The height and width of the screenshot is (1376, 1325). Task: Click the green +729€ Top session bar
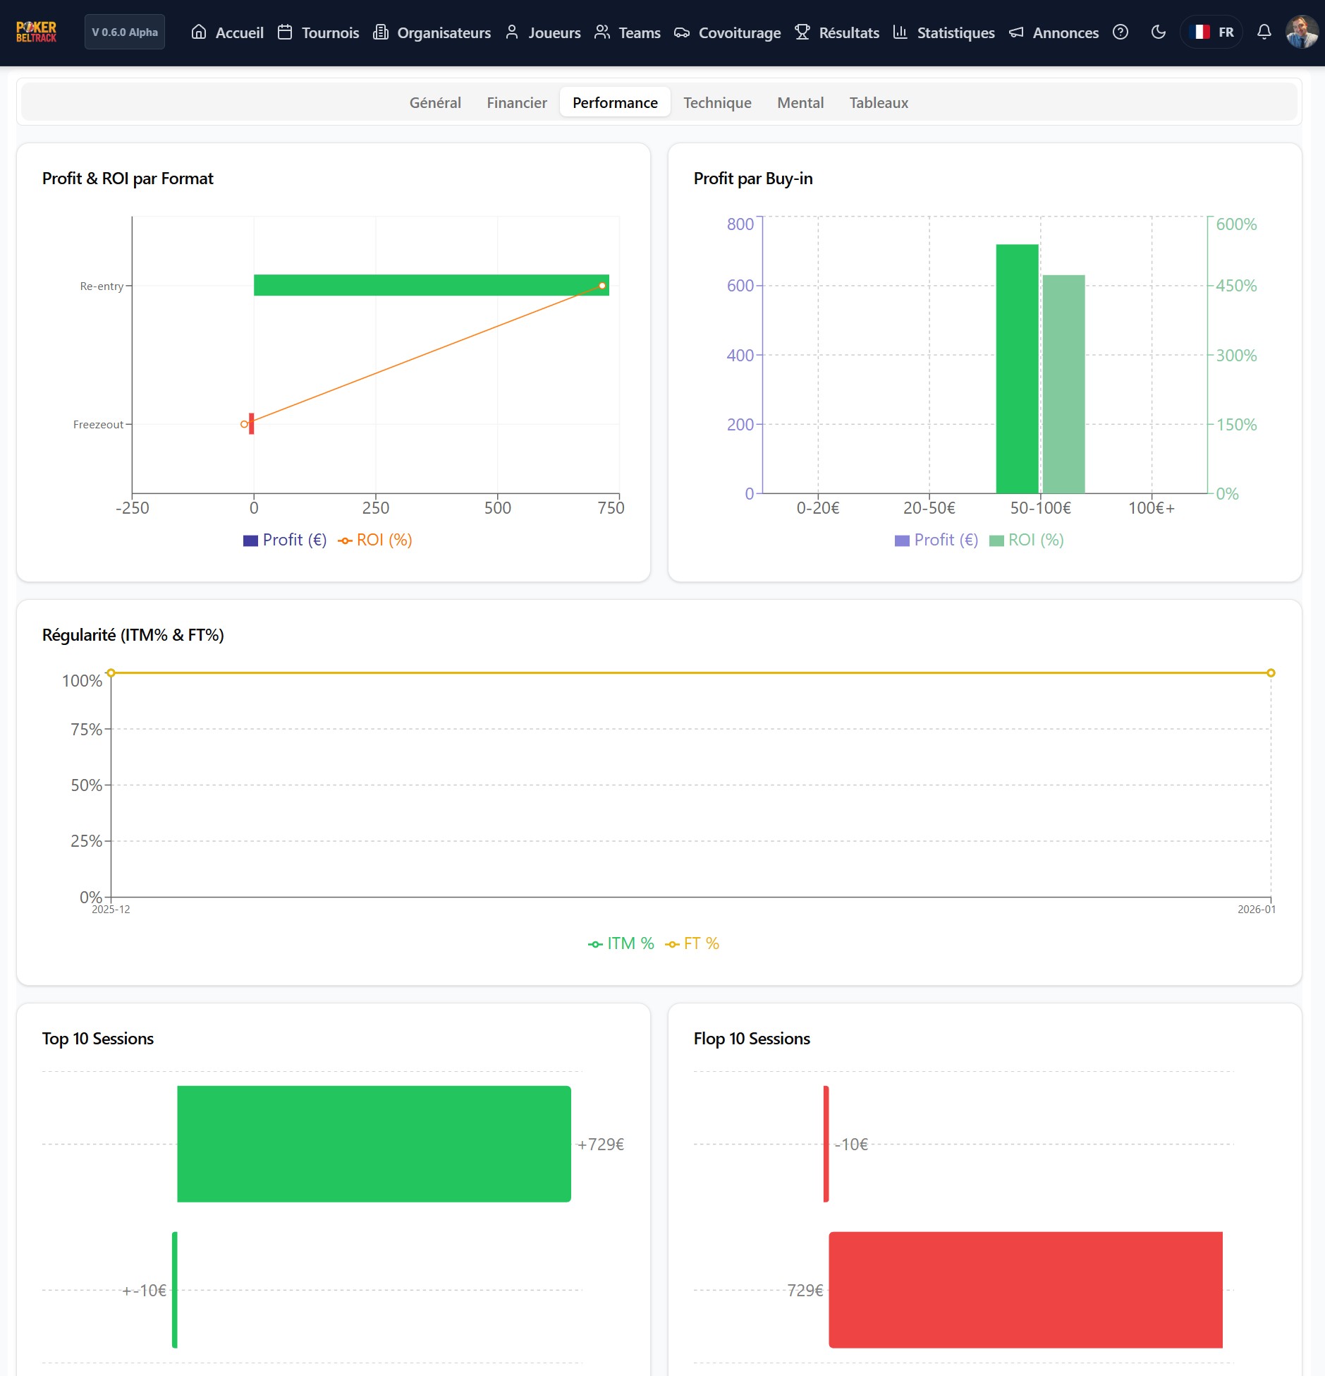(374, 1143)
